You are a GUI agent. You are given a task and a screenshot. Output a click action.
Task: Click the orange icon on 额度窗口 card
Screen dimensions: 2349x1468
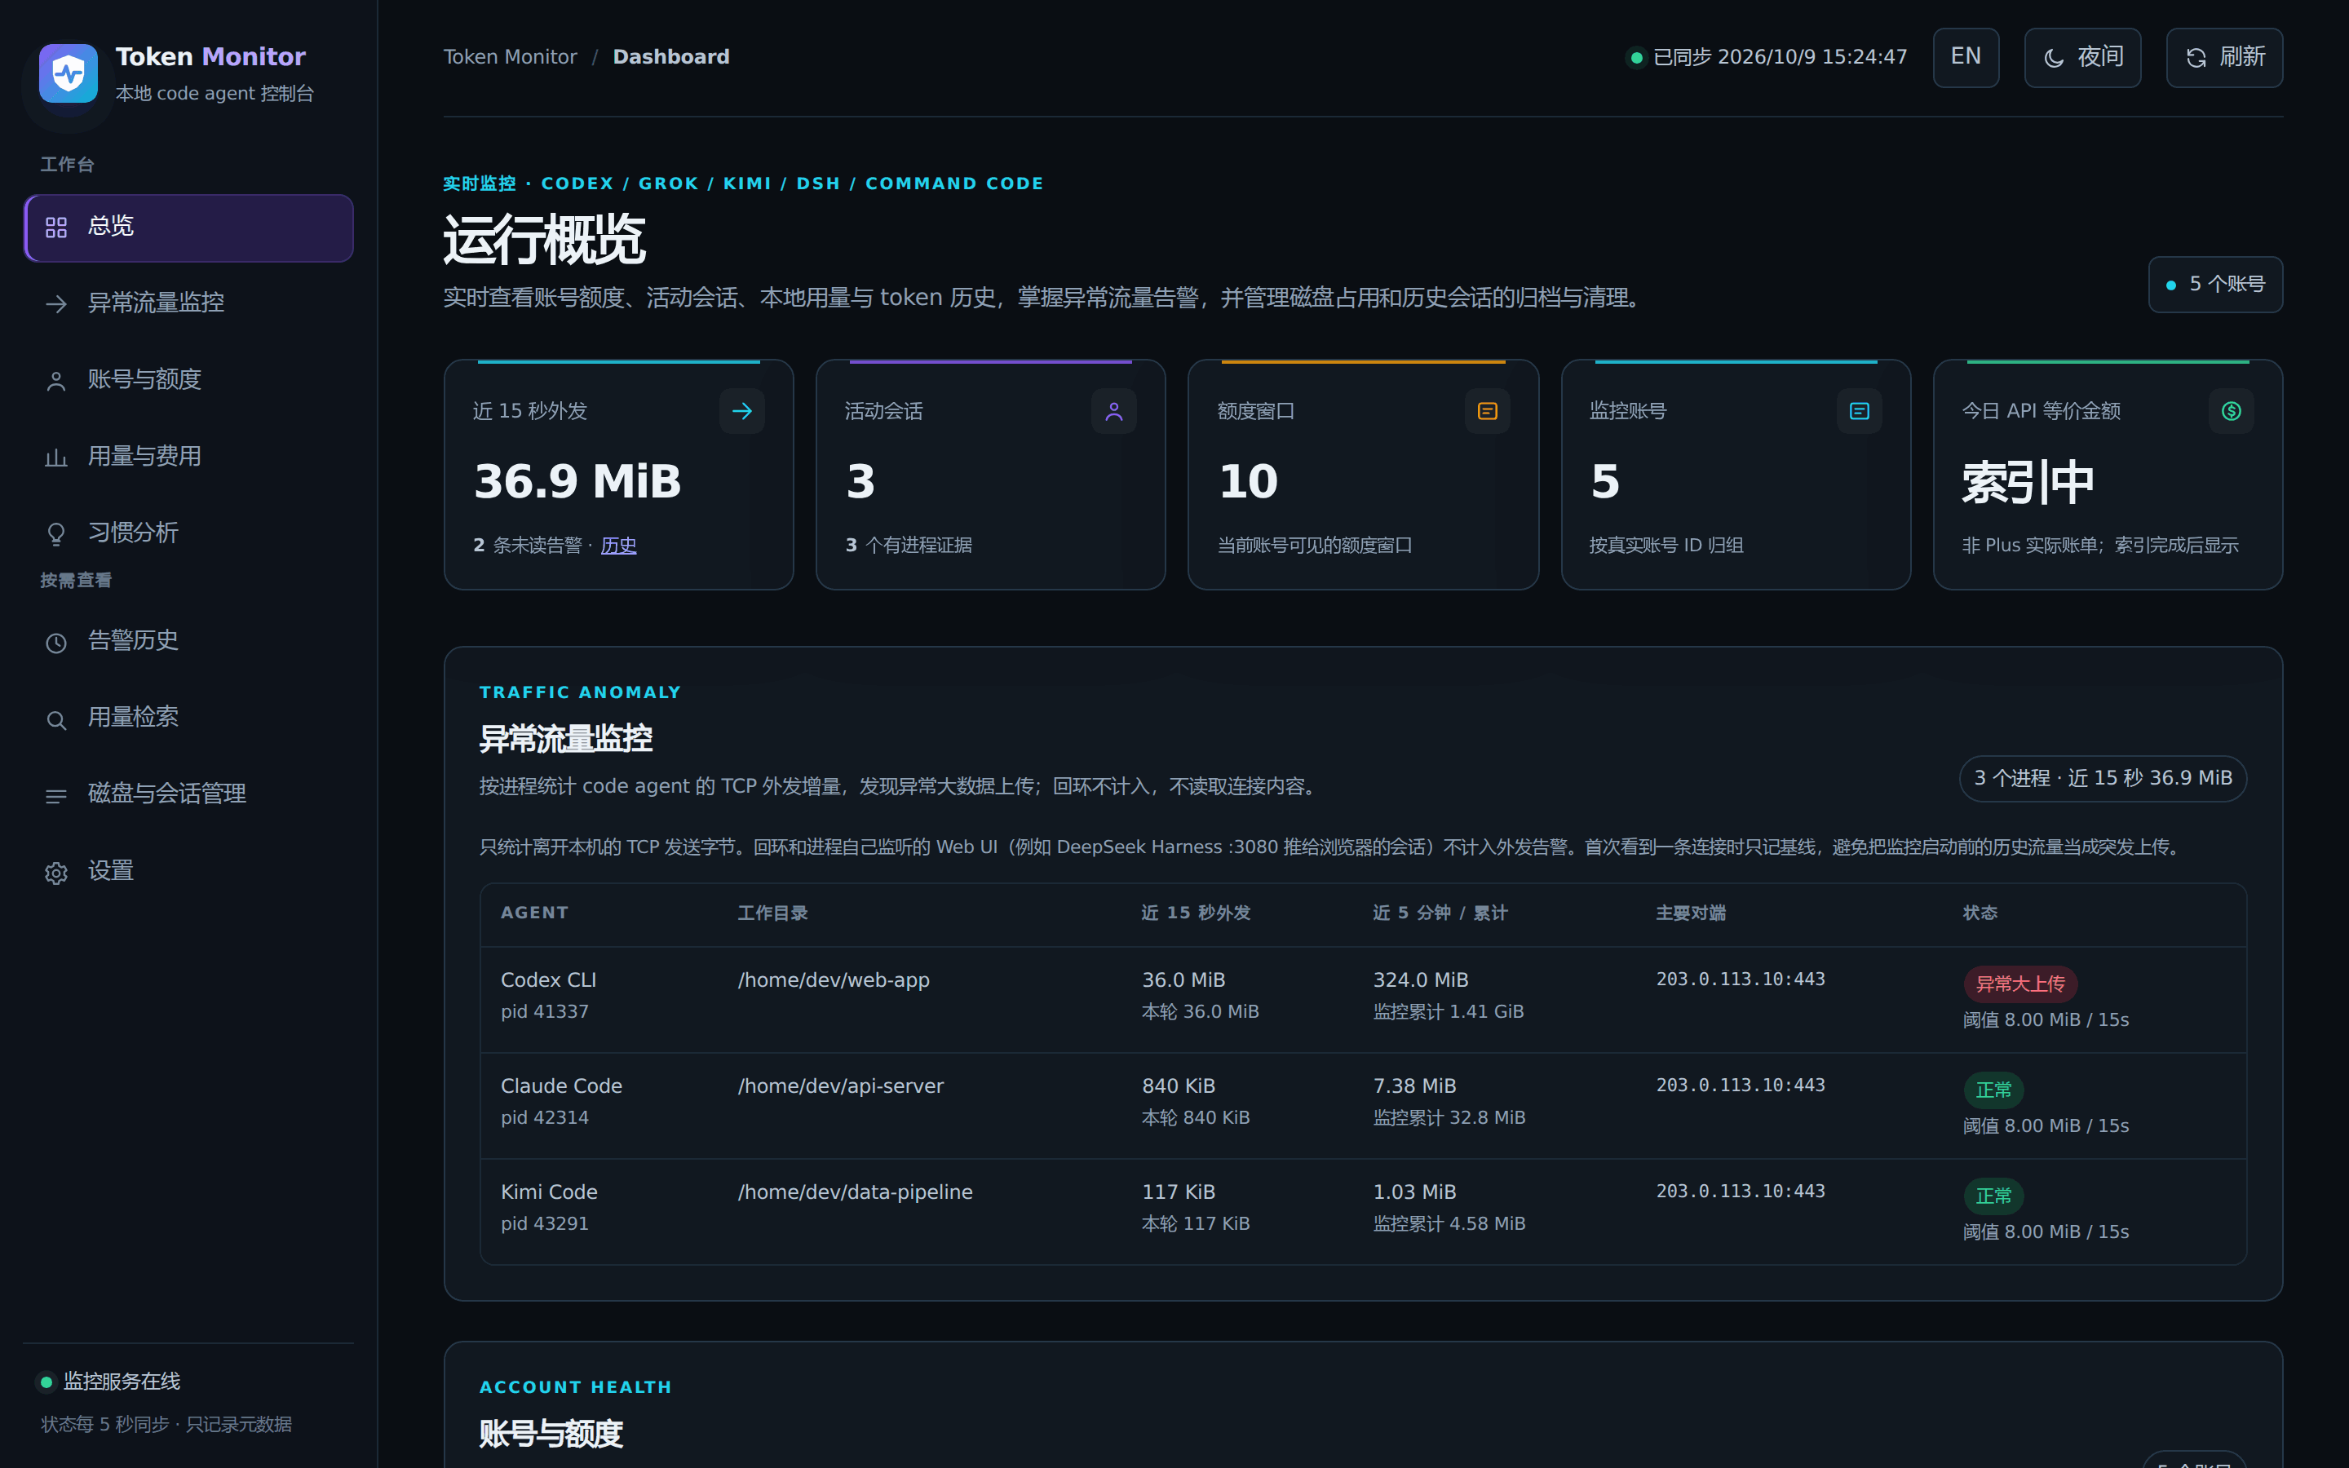tap(1487, 412)
